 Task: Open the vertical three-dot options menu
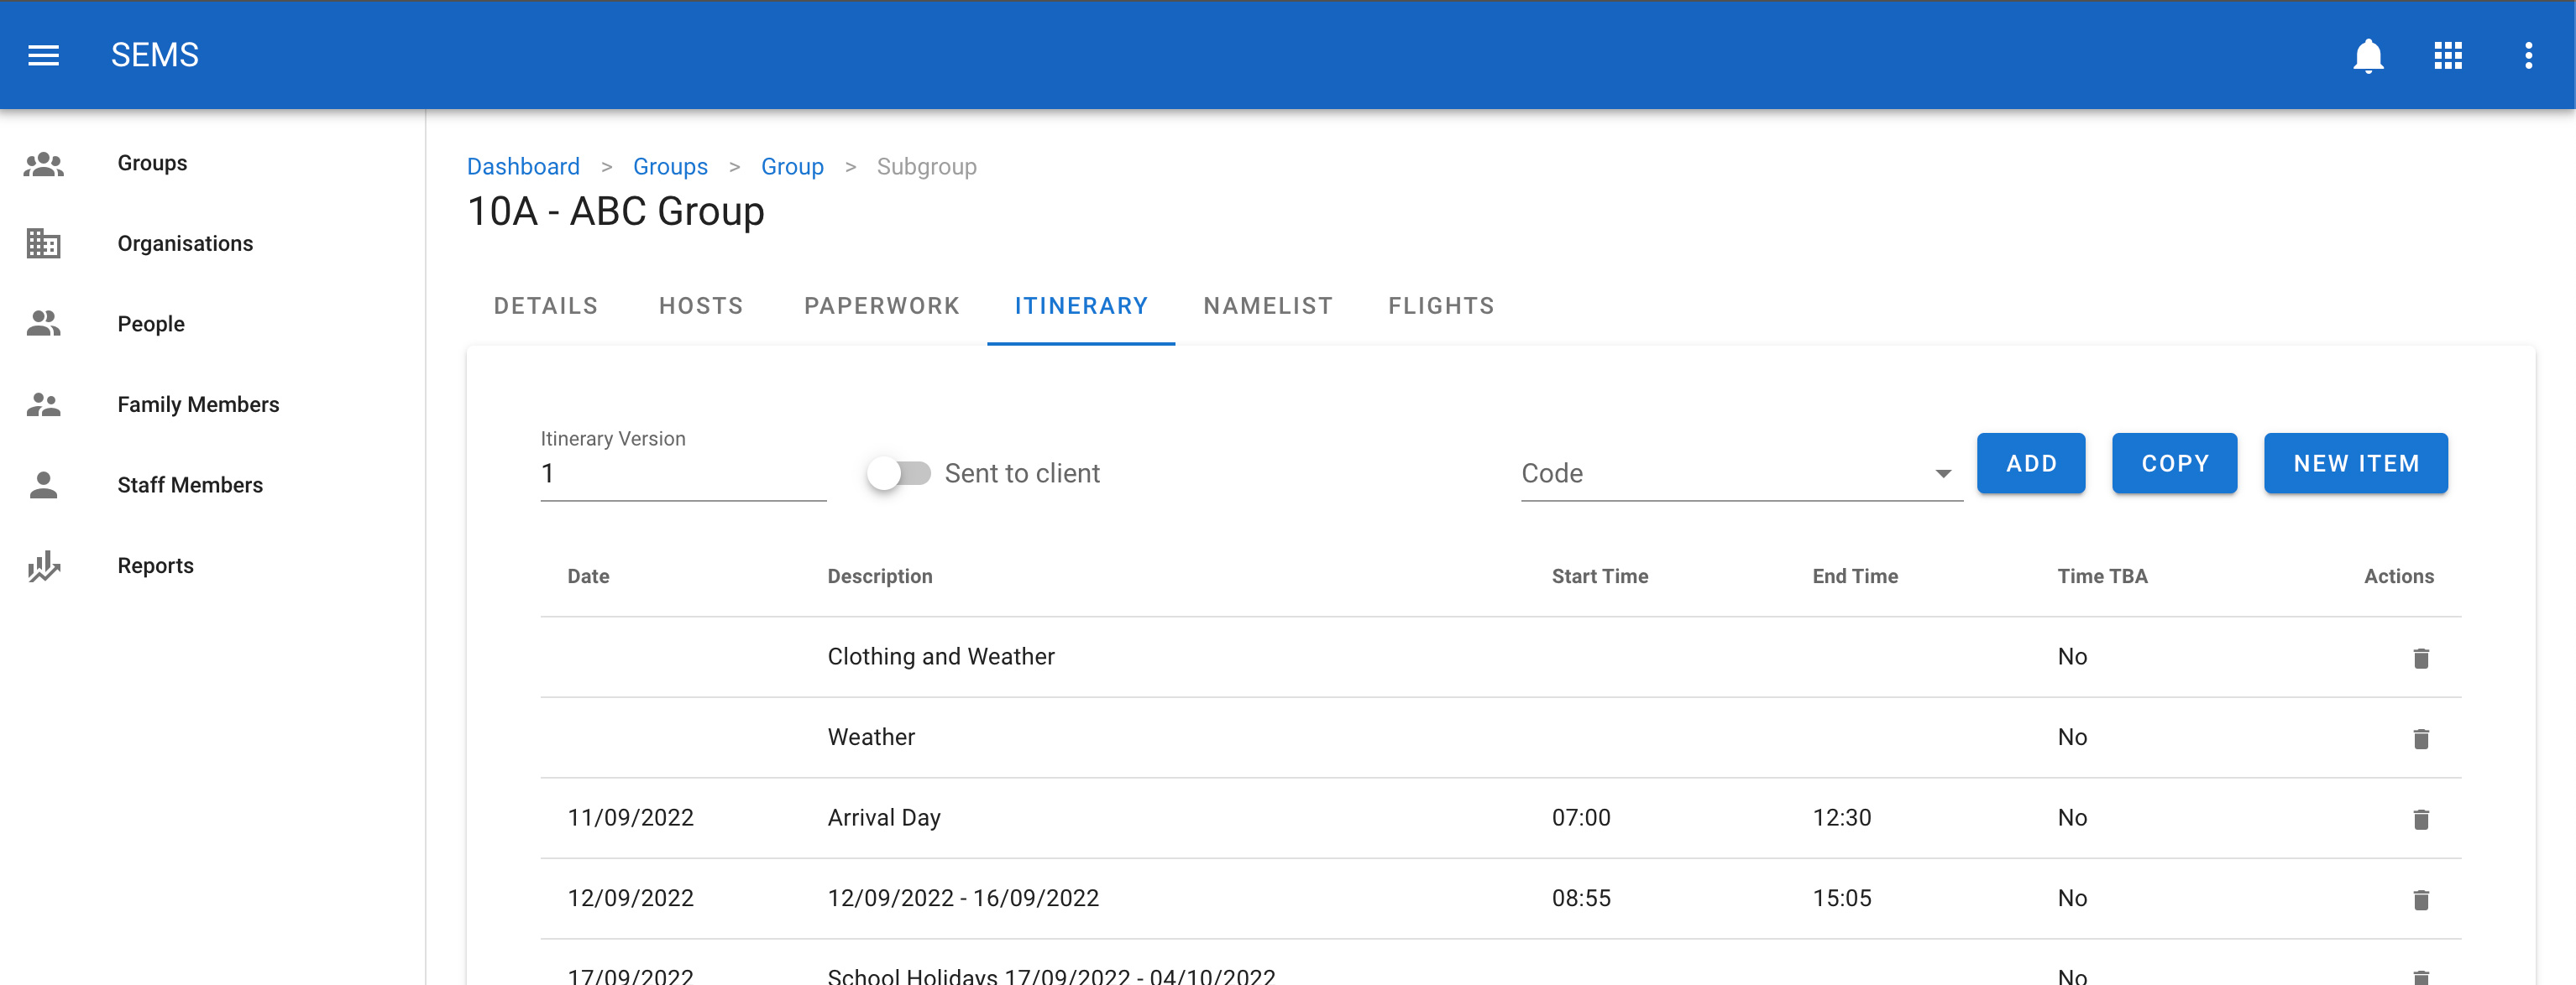coord(2527,55)
